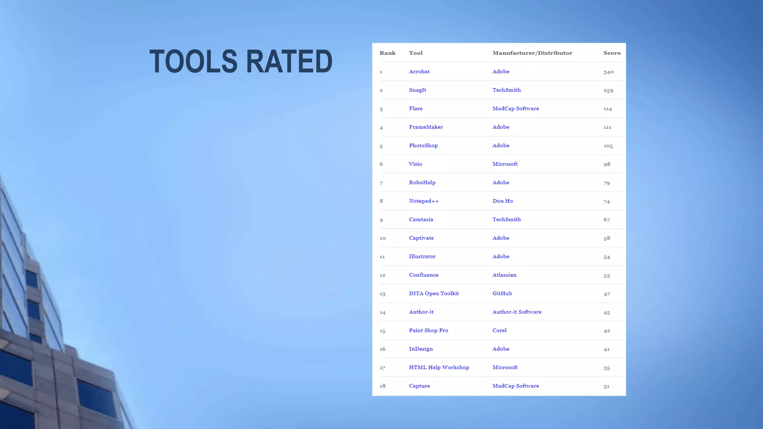The image size is (763, 429).
Task: Click Adobe manufacturer in PhotoShop row
Action: [x=501, y=146]
